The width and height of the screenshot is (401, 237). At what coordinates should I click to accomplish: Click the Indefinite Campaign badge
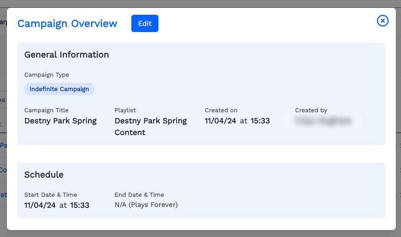point(59,89)
